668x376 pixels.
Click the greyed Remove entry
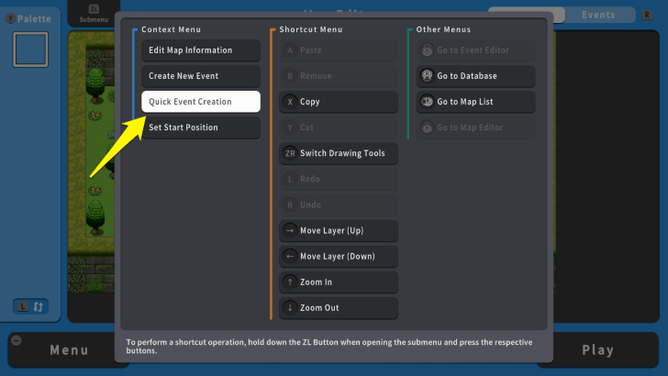339,76
